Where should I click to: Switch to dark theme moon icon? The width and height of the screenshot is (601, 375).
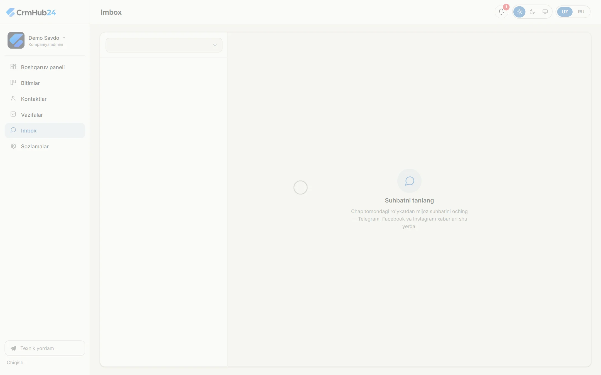tap(532, 12)
